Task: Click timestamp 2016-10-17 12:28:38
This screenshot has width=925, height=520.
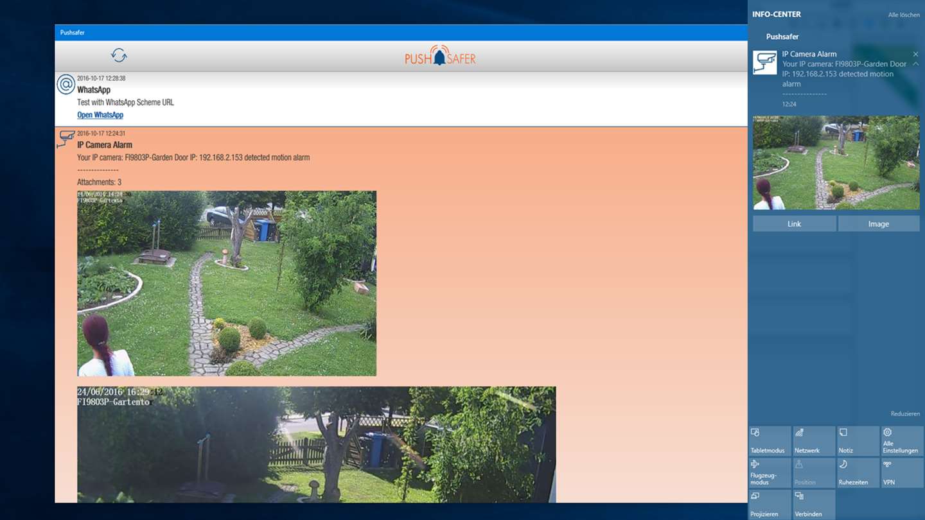Action: 101,78
